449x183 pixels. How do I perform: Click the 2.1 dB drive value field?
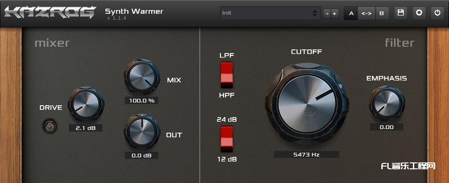[x=86, y=128]
